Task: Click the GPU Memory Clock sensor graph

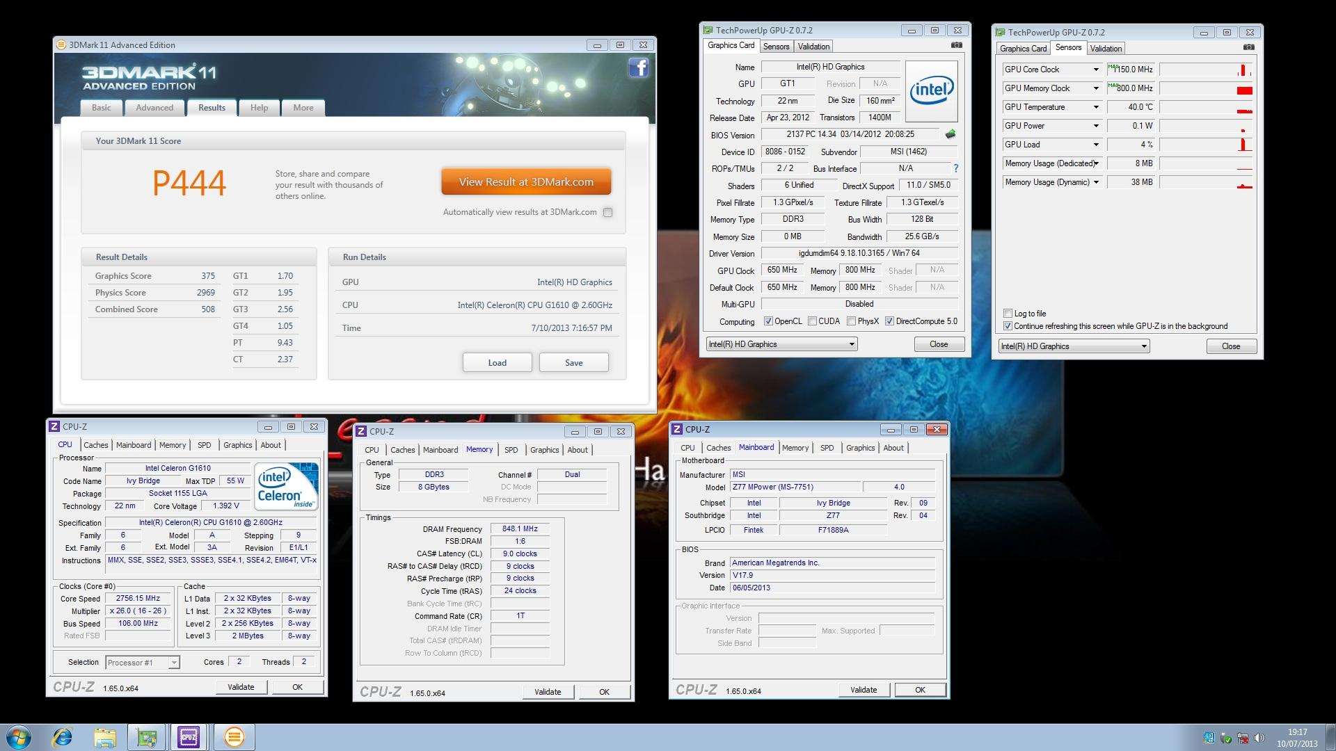Action: tap(1206, 88)
